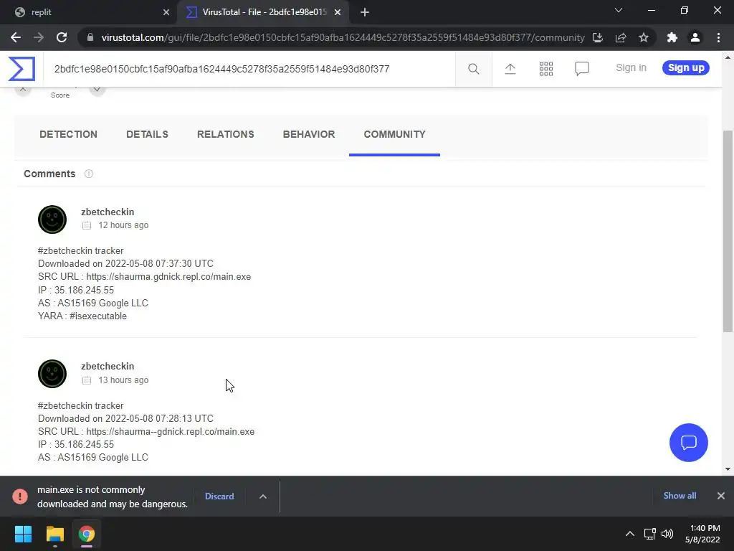Click the install app icon in address bar
The width and height of the screenshot is (734, 551).
click(x=598, y=37)
